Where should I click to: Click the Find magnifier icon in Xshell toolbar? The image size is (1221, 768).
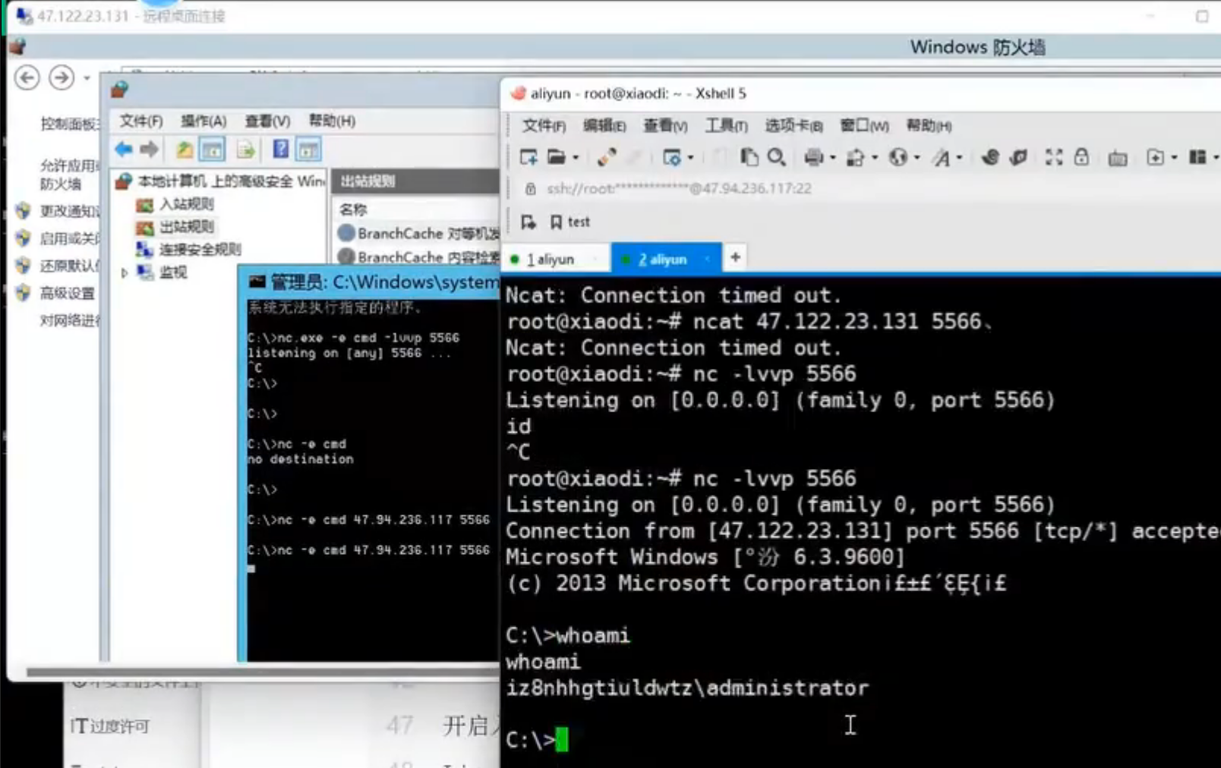tap(776, 157)
